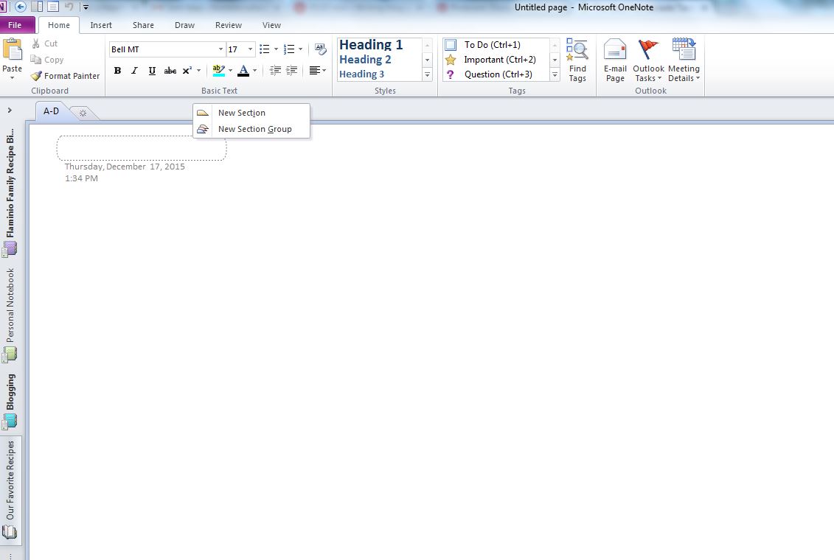834x560 pixels.
Task: Switch to the Share ribbon tab
Action: [143, 25]
